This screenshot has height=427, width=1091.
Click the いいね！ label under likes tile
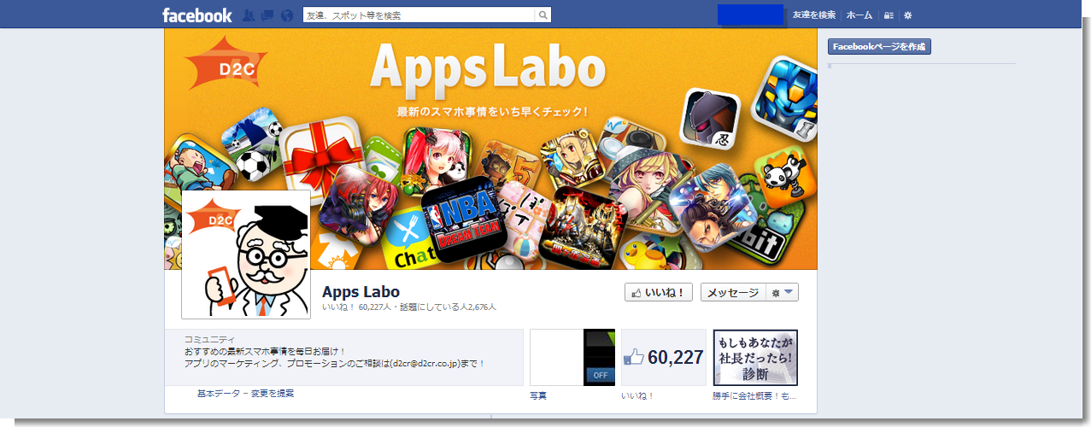[x=637, y=396]
